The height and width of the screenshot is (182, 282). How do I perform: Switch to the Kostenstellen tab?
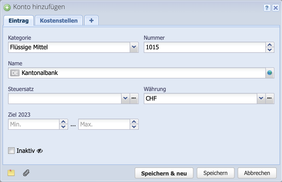pyautogui.click(x=59, y=20)
